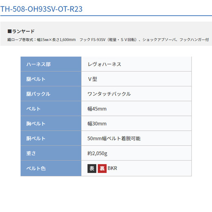Click the TH-508-OH93SV-OT-R23 product title
Image resolution: width=212 pixels, height=212 pixels.
pos(41,9)
